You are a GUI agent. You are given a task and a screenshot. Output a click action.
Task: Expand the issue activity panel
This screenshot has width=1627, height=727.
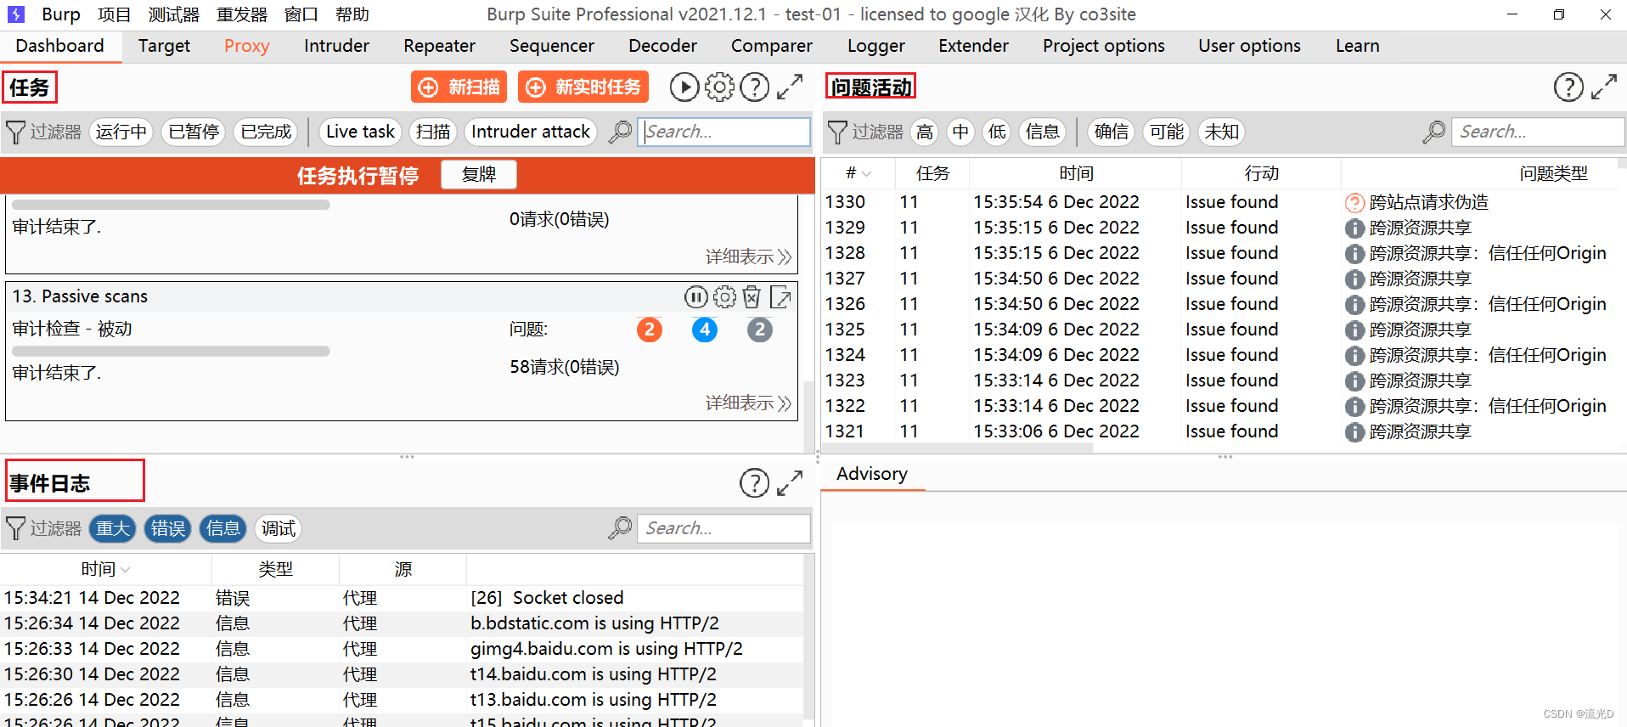point(1604,87)
